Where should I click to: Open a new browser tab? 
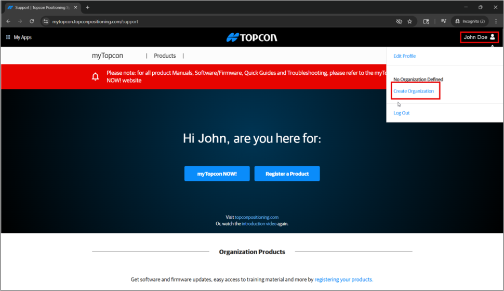pyautogui.click(x=87, y=7)
